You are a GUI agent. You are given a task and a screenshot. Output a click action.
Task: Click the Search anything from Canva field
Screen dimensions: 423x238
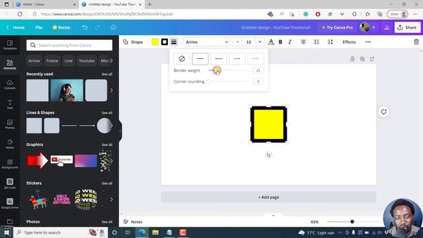(x=69, y=45)
